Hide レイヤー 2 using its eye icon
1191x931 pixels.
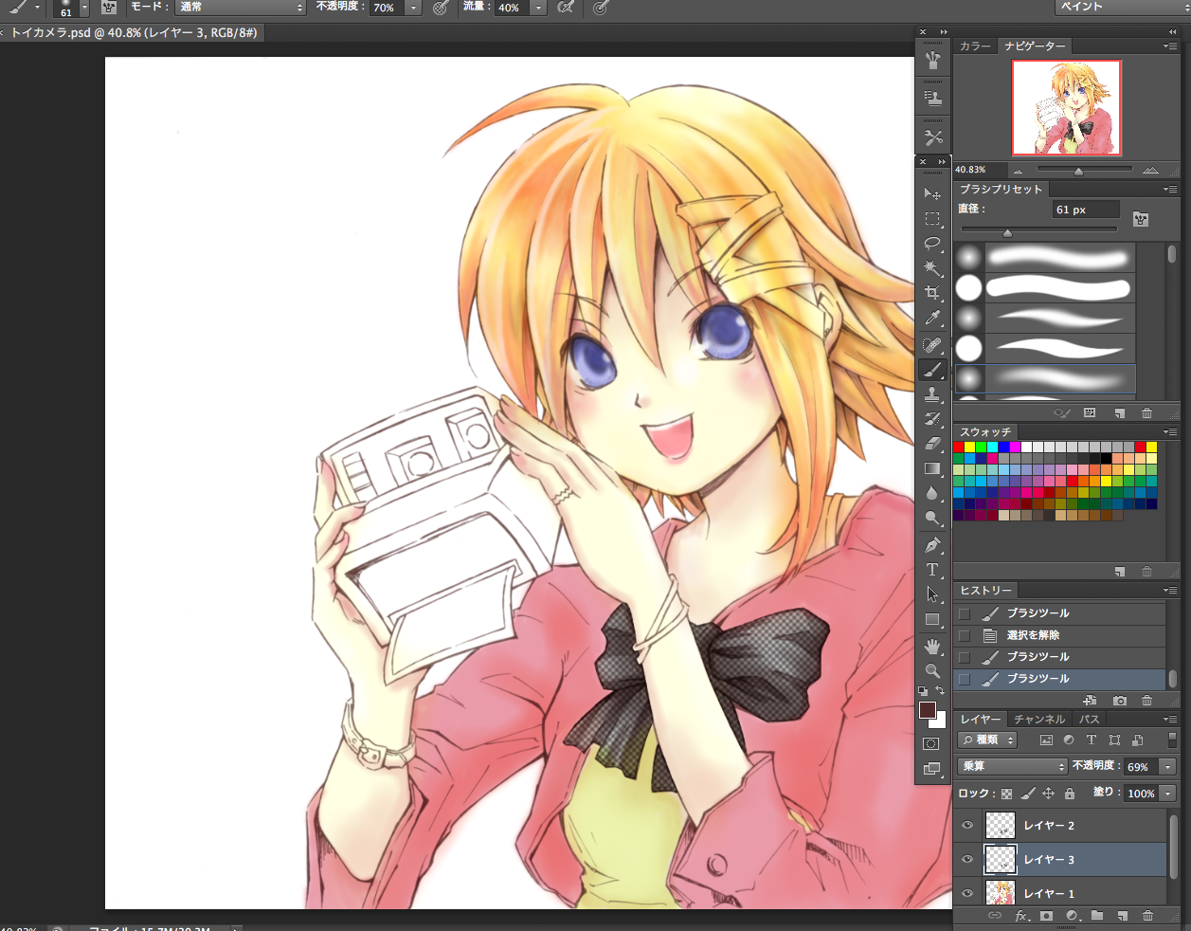point(967,826)
